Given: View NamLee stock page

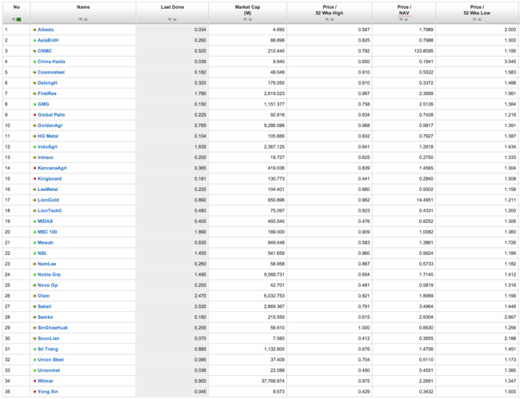Looking at the screenshot, I should tap(46, 264).
